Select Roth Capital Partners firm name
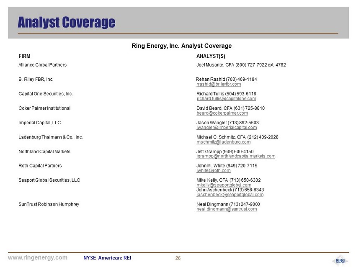Image resolution: width=356 pixels, height=267 pixels. coord(40,166)
